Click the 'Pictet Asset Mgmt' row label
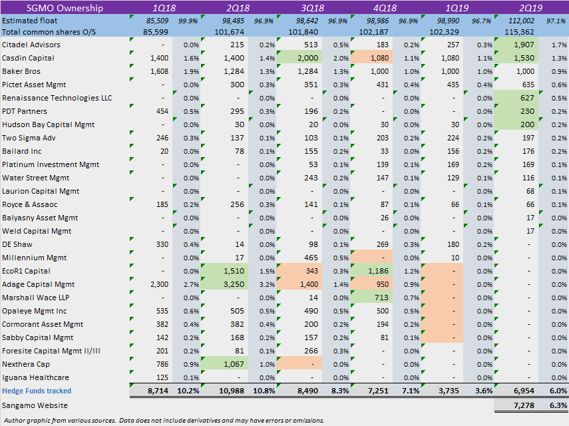 [x=34, y=85]
